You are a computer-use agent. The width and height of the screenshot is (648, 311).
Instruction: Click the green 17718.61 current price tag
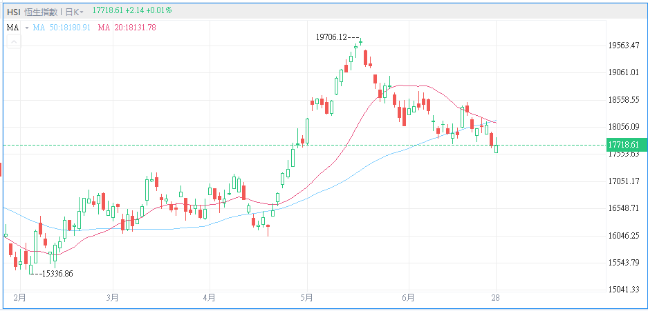click(626, 145)
